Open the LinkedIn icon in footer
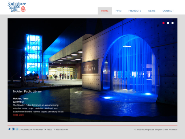The width and height of the screenshot is (185, 139). click(17, 129)
